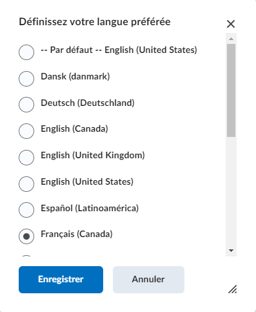Select the Par défaut English radio button
The width and height of the screenshot is (256, 312).
[26, 52]
